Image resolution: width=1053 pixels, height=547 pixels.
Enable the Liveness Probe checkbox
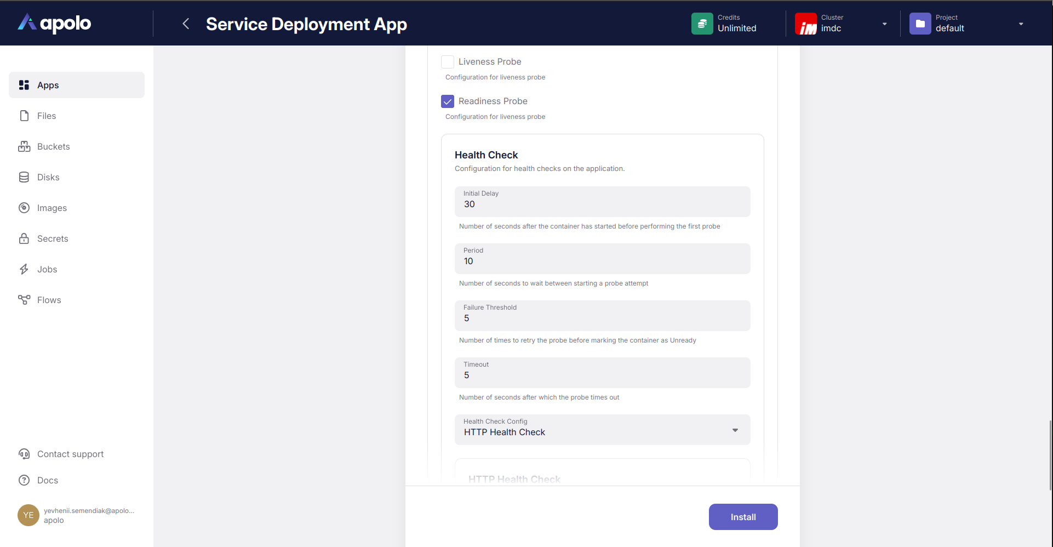448,62
